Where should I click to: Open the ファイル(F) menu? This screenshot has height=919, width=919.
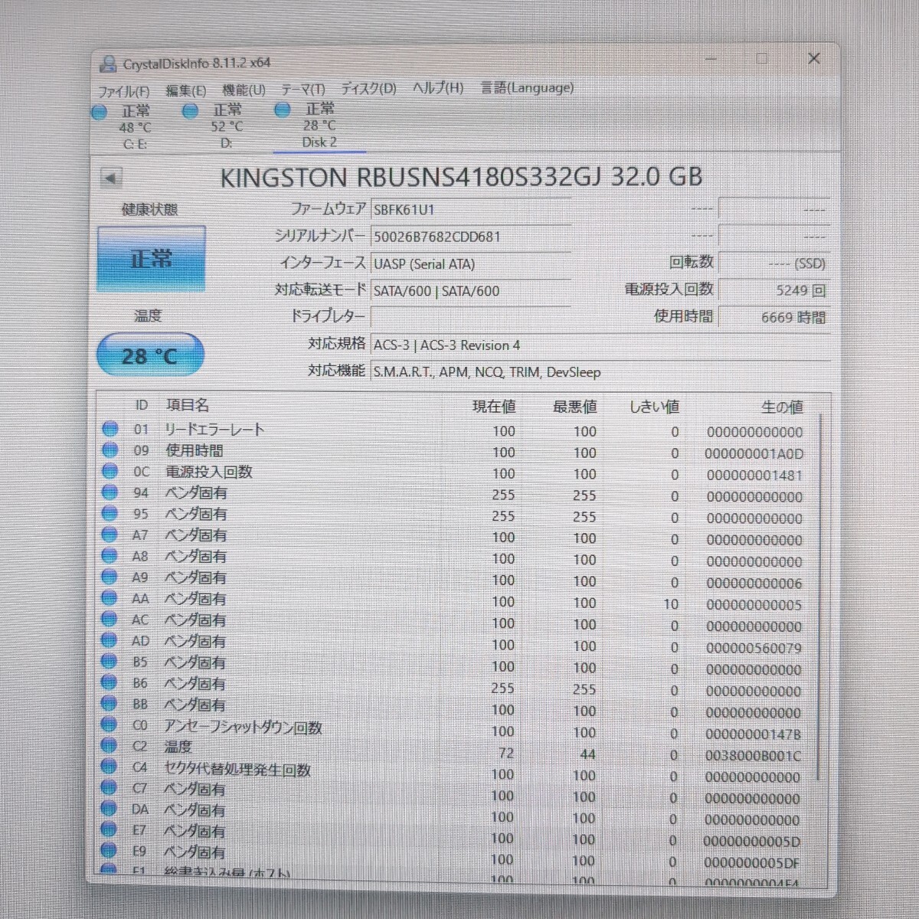pyautogui.click(x=123, y=91)
